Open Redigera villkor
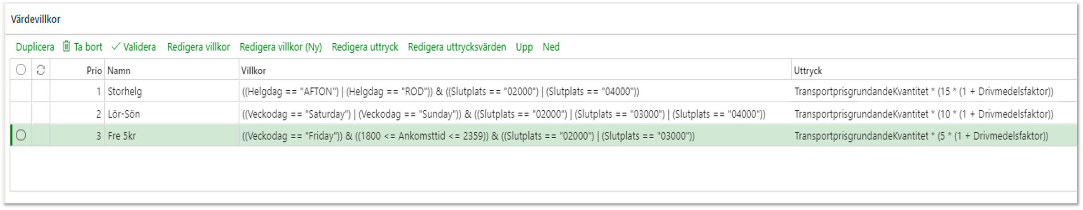This screenshot has width=1083, height=210. 198,47
